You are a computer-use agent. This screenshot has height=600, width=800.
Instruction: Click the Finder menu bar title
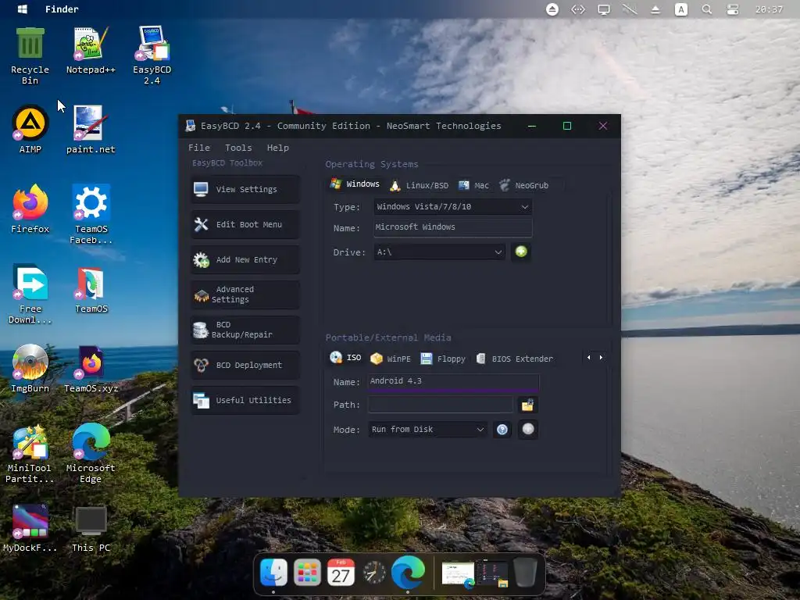[x=62, y=9]
